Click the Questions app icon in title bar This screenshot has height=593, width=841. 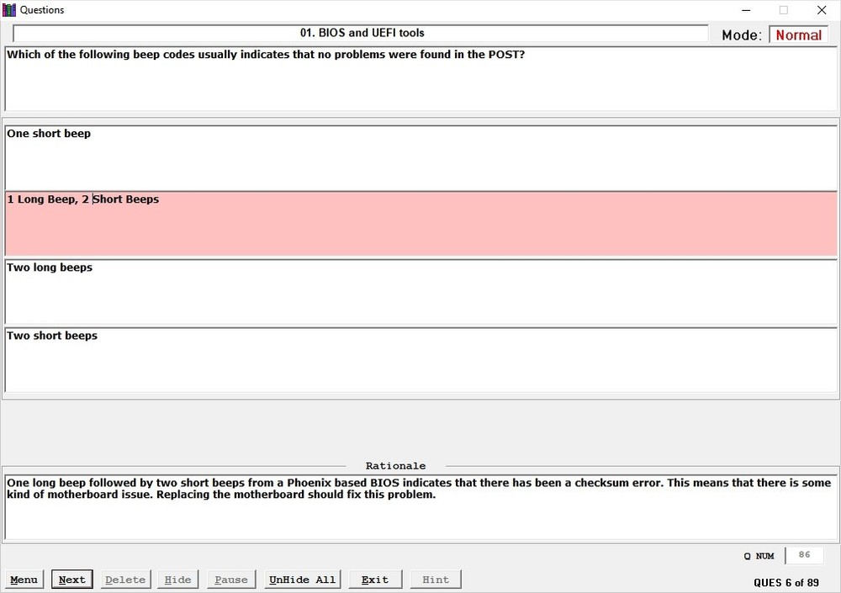(x=9, y=9)
